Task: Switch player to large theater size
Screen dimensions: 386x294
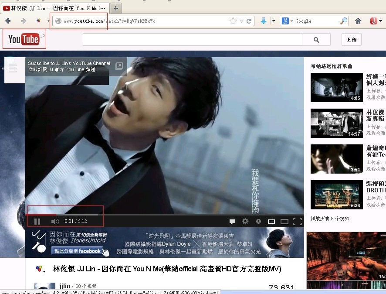Action: [284, 222]
